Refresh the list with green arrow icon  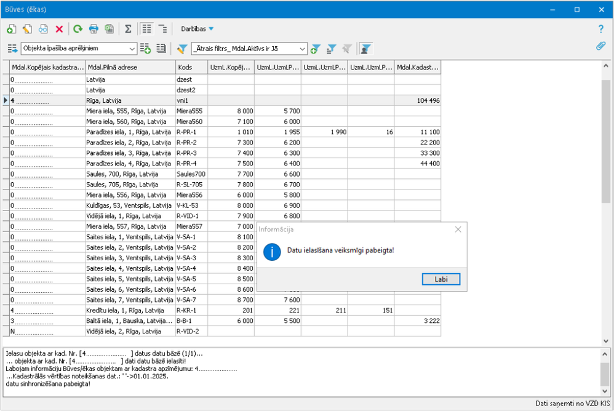pos(78,29)
